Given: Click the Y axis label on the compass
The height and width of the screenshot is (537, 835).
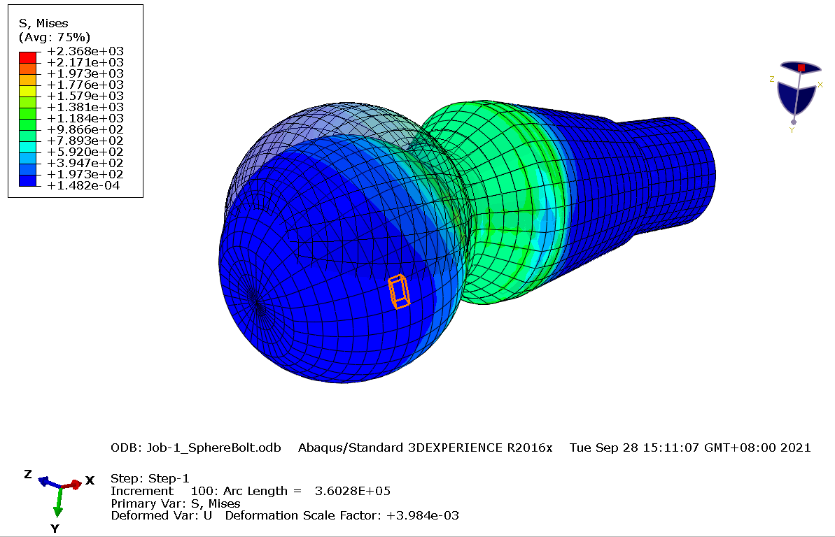Looking at the screenshot, I should point(792,130).
